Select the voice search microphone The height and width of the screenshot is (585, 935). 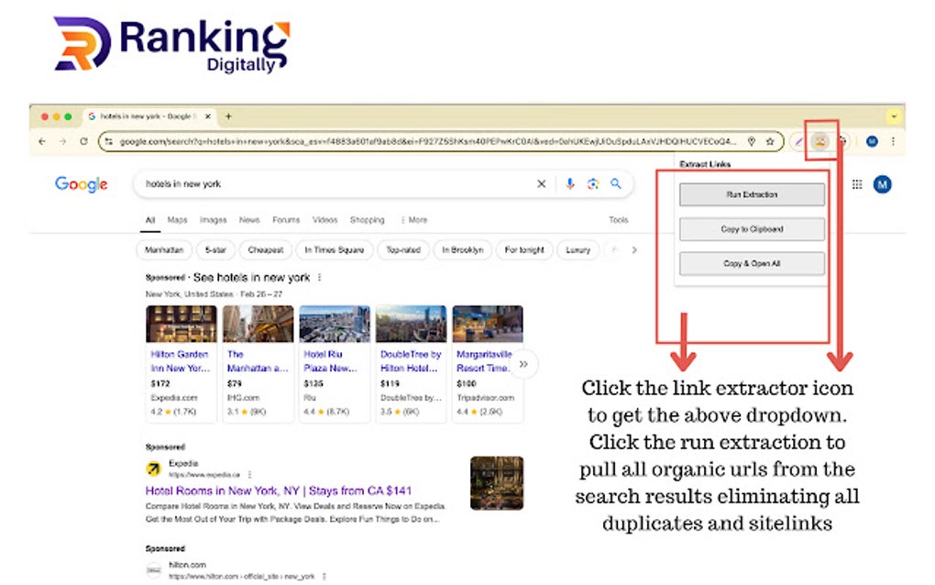[569, 183]
